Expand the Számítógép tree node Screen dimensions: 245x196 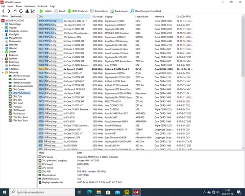3,24
